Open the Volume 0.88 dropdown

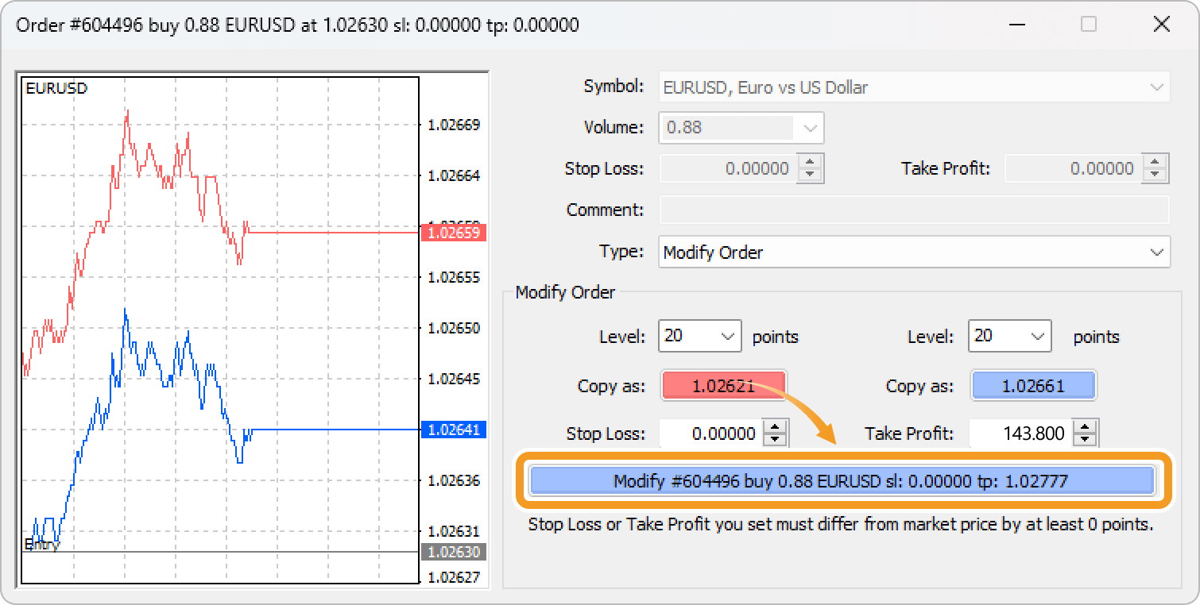pyautogui.click(x=741, y=128)
